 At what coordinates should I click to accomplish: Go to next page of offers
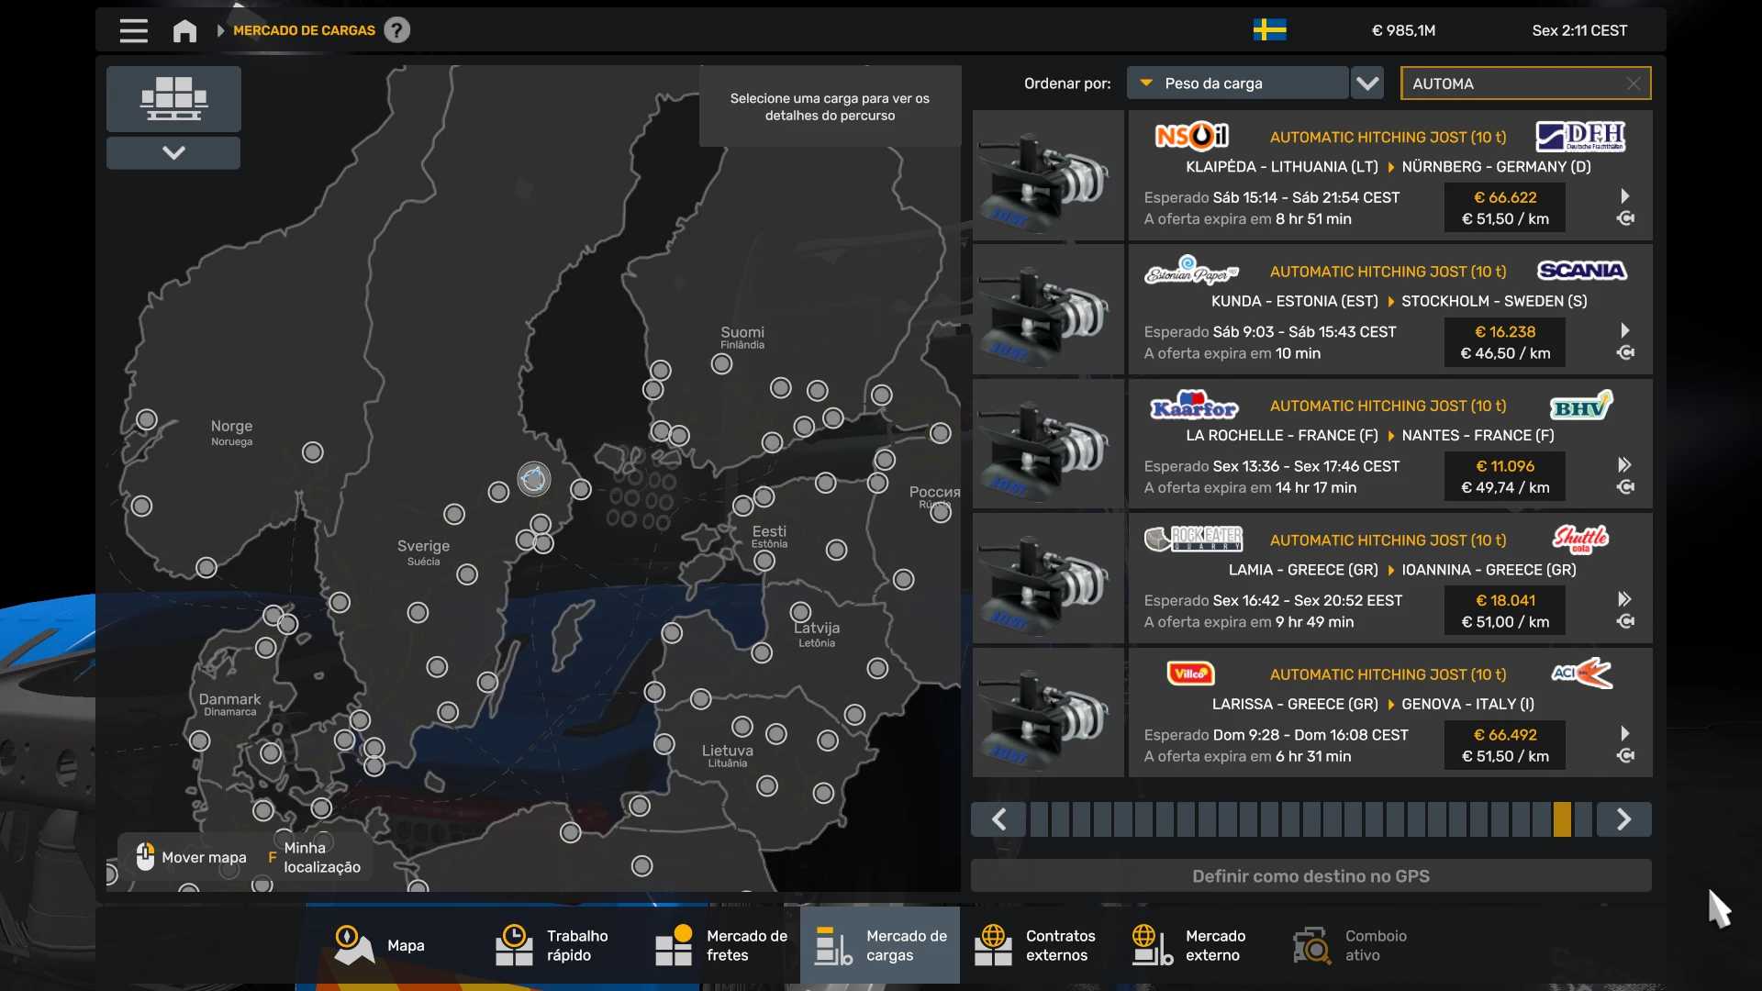click(x=1623, y=818)
